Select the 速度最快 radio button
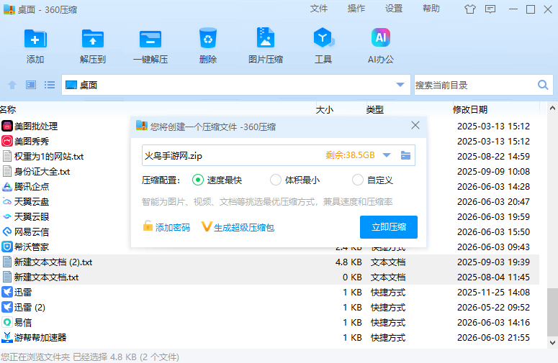This screenshot has width=558, height=363. click(198, 180)
